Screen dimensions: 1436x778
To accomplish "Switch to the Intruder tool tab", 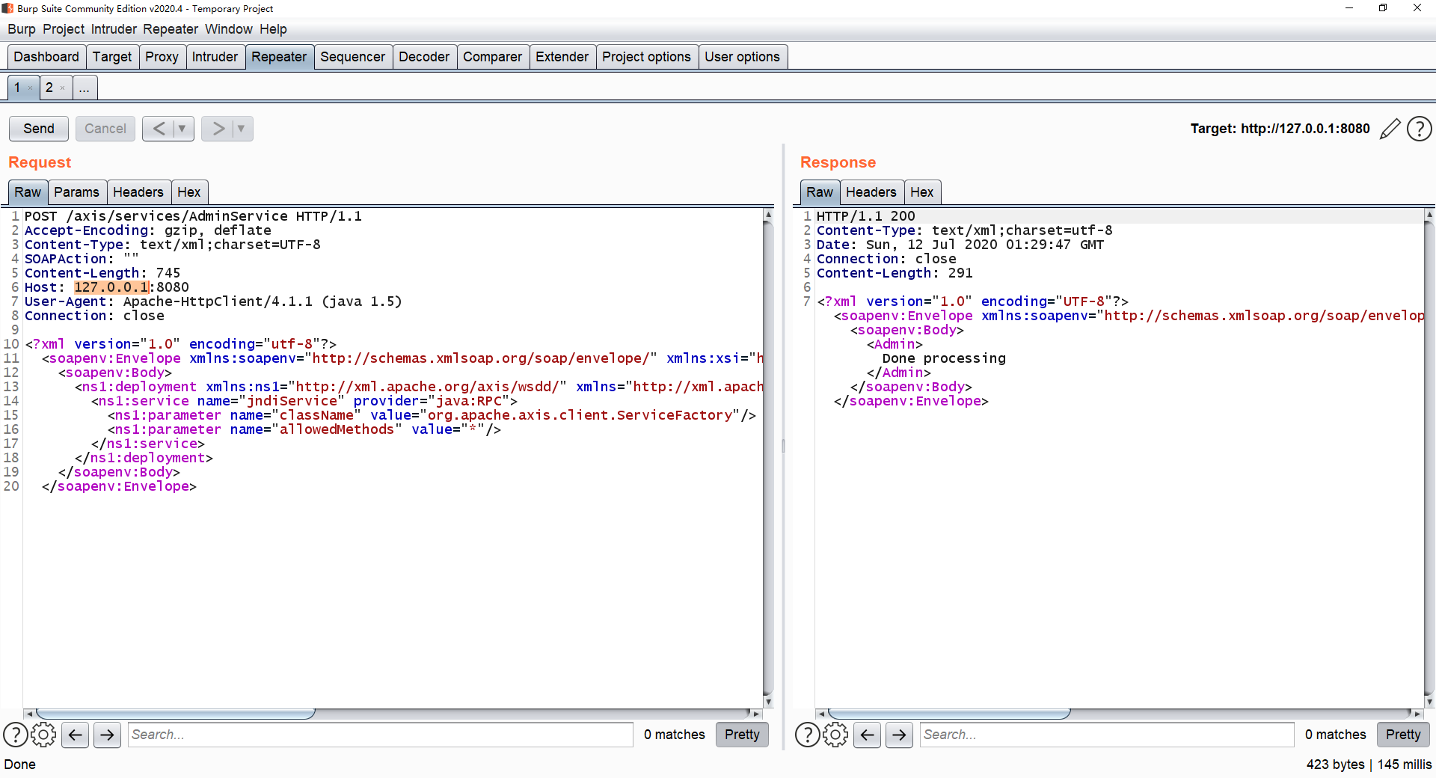I will tap(215, 57).
